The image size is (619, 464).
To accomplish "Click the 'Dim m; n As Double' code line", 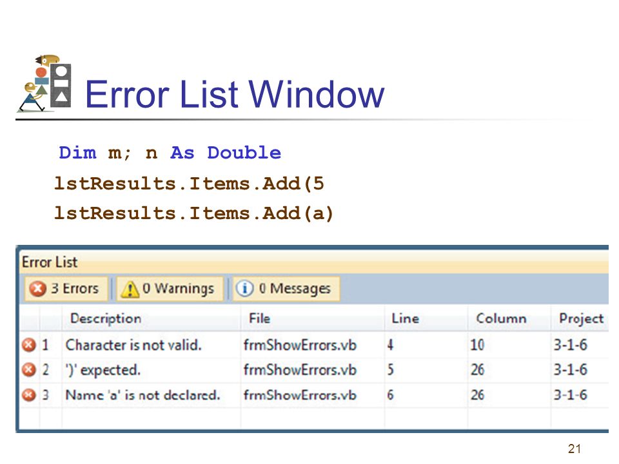I will coord(170,153).
